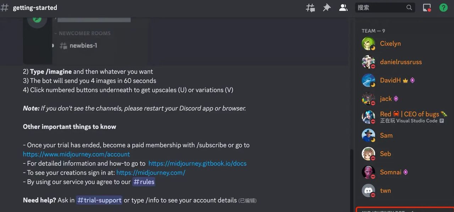Screen dimensions: 454x212
Task: Open the midjourney.com/account link
Action: (76, 154)
